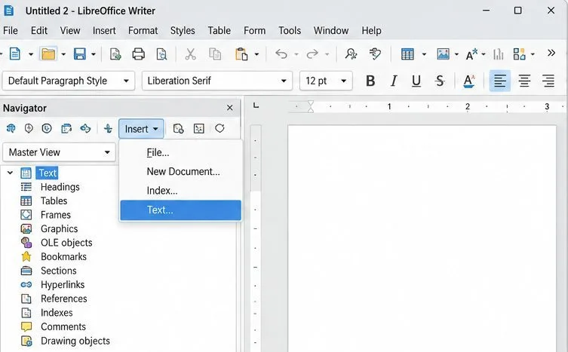The height and width of the screenshot is (352, 568).
Task: Click the Insert Image icon
Action: 443,54
